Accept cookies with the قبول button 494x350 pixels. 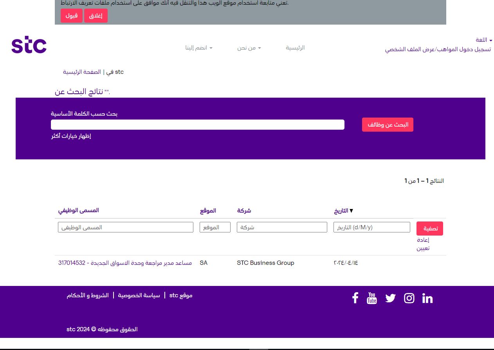click(71, 16)
